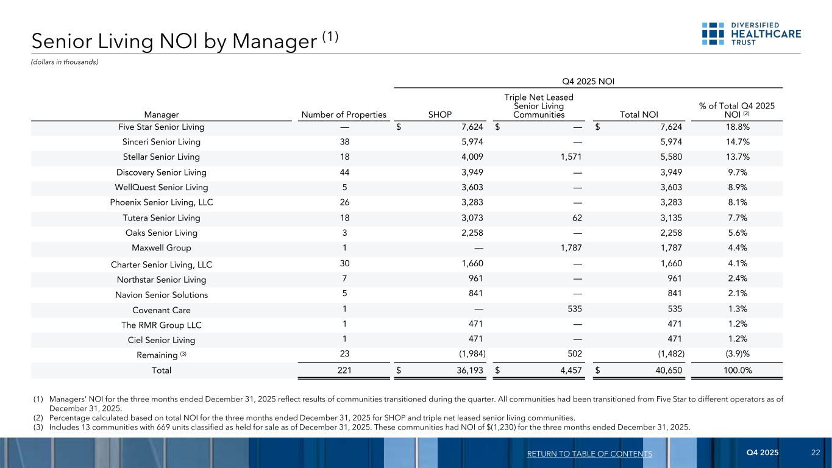Click the "(dollars in thousands)" subtitle
This screenshot has height=468, width=832.
coord(65,61)
